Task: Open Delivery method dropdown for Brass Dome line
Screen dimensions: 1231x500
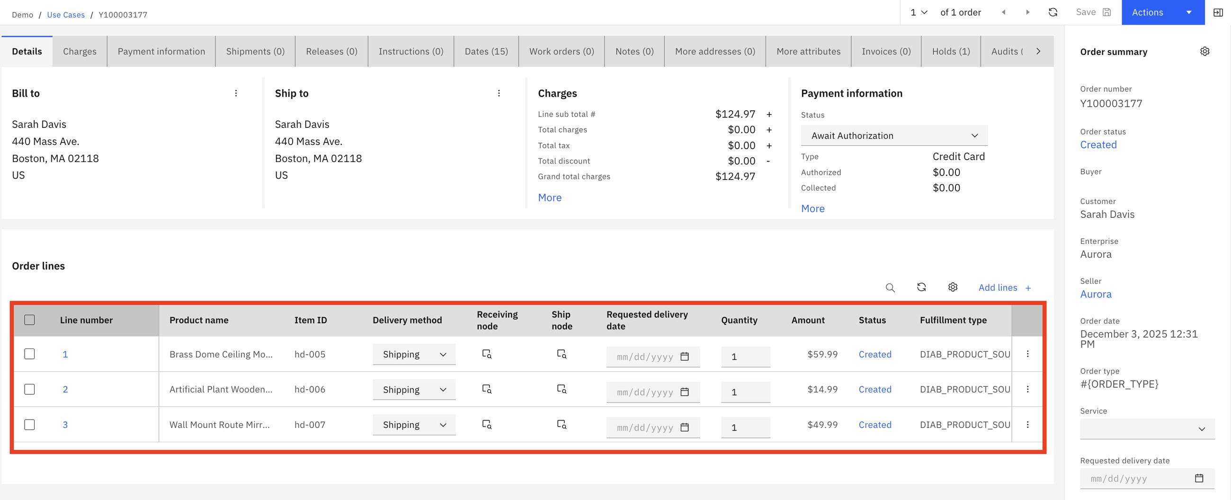Action: click(414, 354)
